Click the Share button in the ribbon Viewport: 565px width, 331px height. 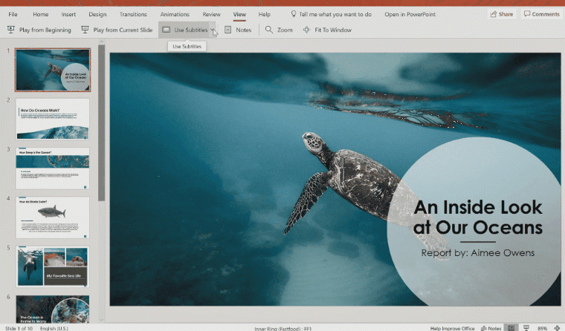coord(502,14)
